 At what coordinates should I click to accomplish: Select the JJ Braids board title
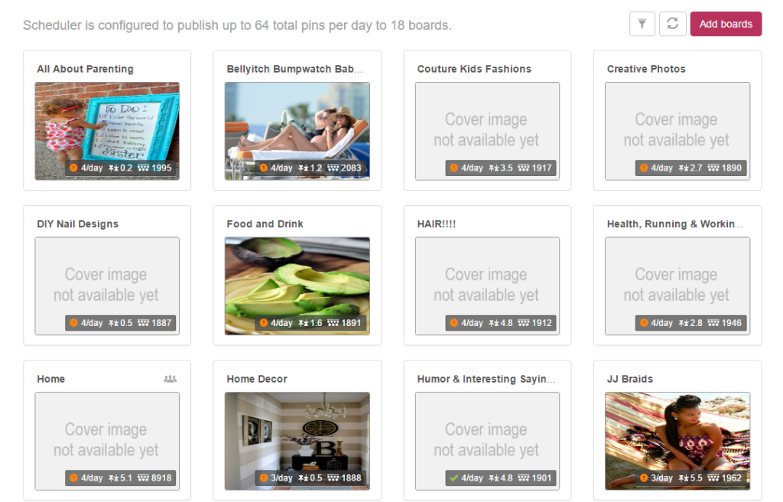630,379
